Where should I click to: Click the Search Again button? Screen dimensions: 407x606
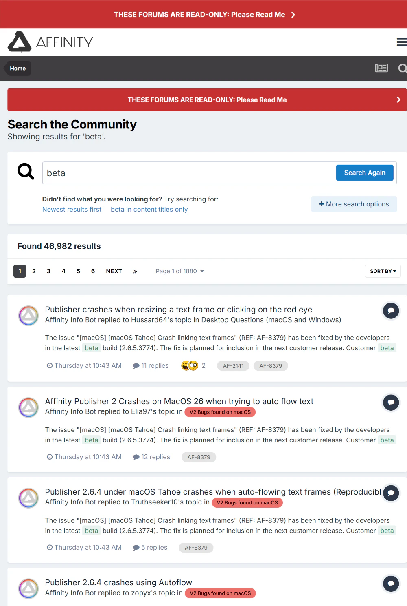[365, 173]
